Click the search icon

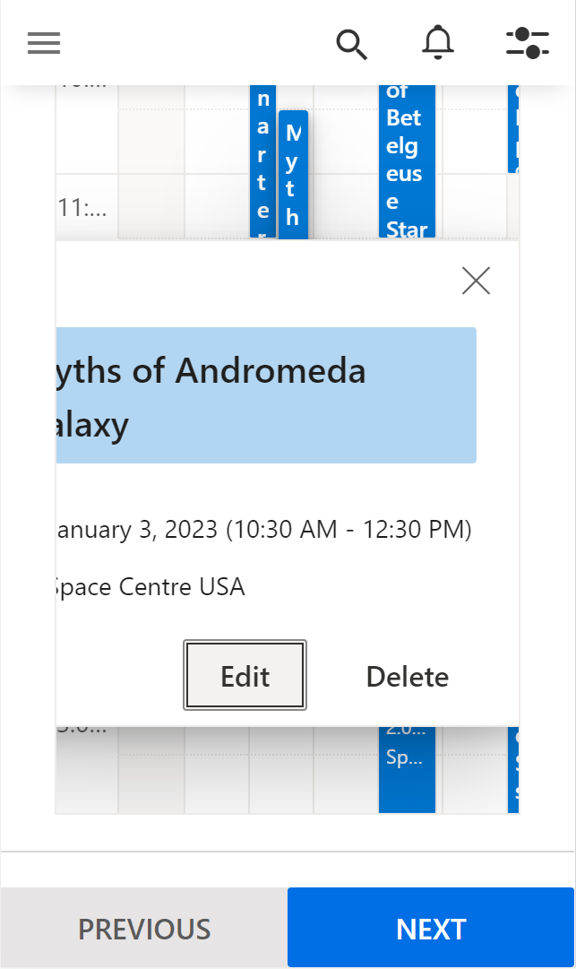click(x=351, y=44)
